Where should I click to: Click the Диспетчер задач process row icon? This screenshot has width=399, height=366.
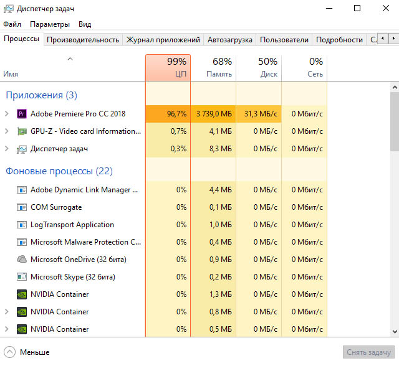22,149
